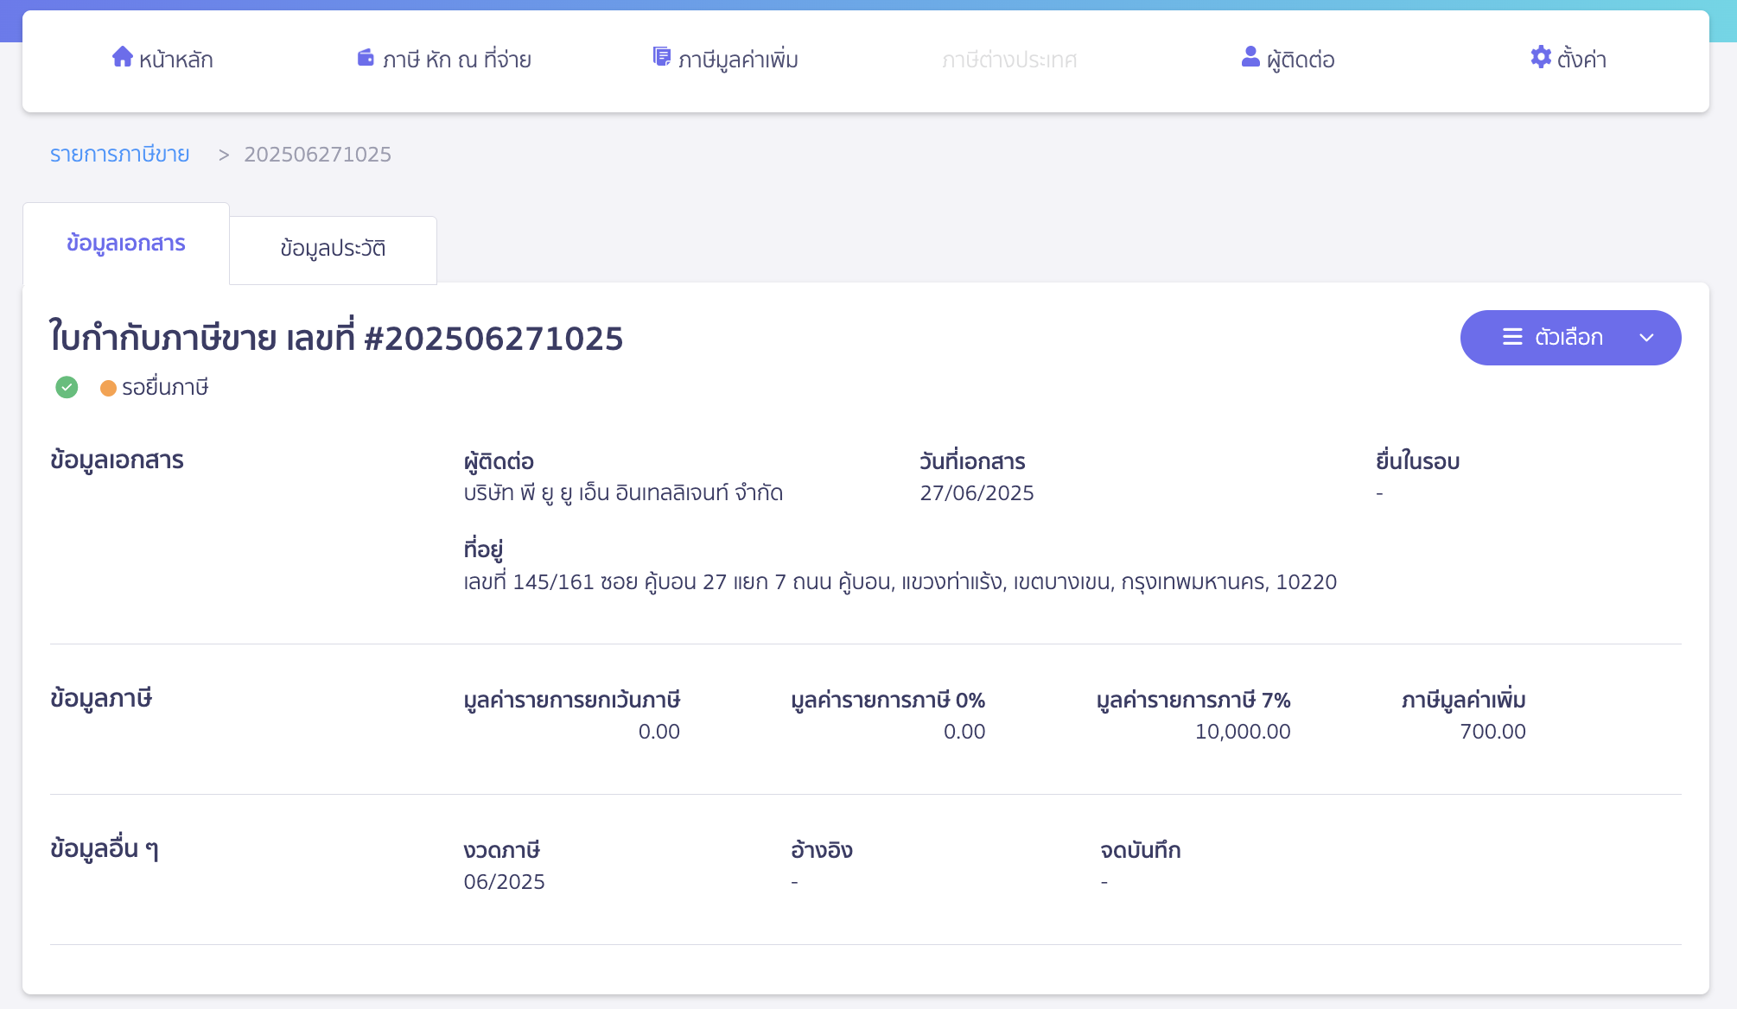
Task: Click the หน้าหลัก home icon
Action: 121,57
